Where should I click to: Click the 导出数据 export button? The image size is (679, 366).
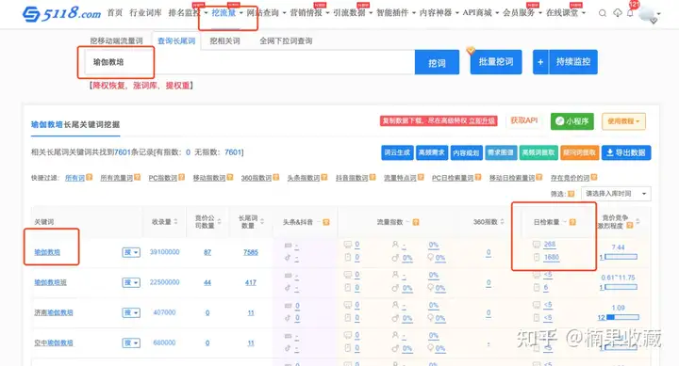[x=626, y=152]
